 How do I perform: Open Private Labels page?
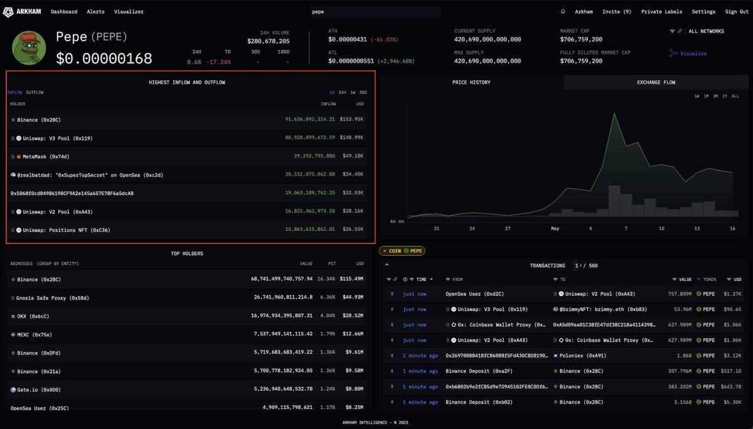(x=662, y=11)
